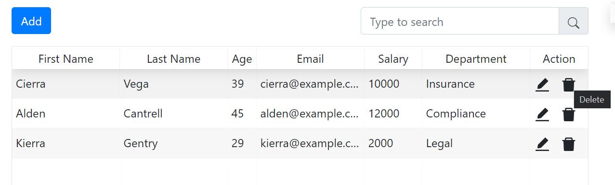Edit the Alden Cantrell record

pyautogui.click(x=542, y=115)
